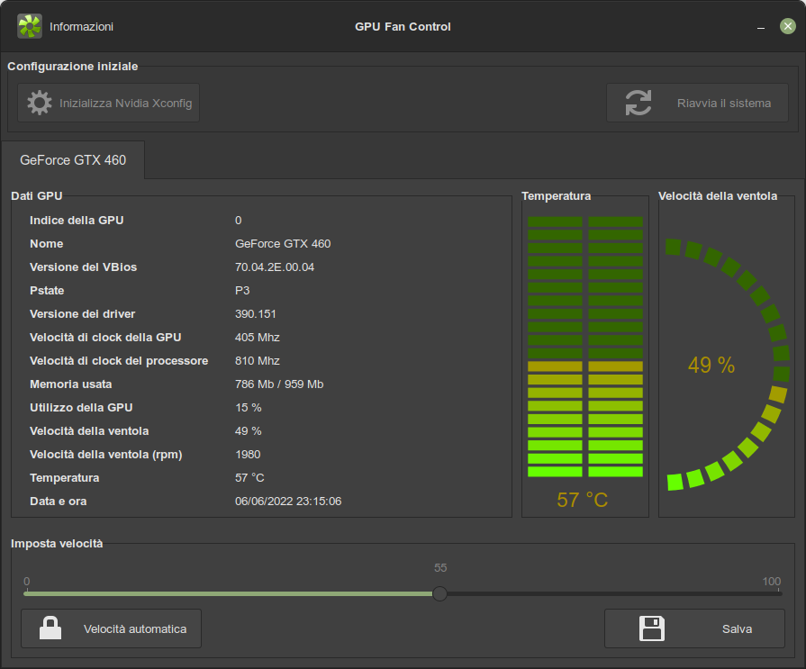Viewport: 806px width, 669px height.
Task: Click the padlock icon for automatic speed
Action: click(50, 628)
